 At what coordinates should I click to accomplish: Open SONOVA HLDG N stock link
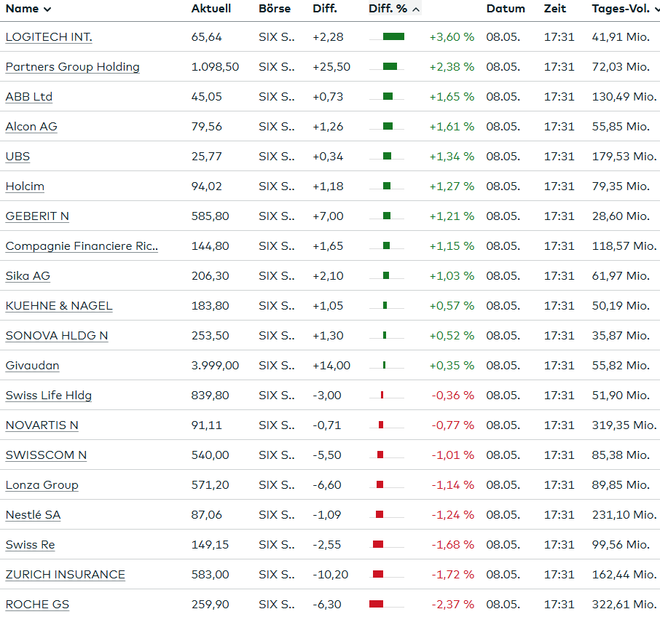(57, 336)
